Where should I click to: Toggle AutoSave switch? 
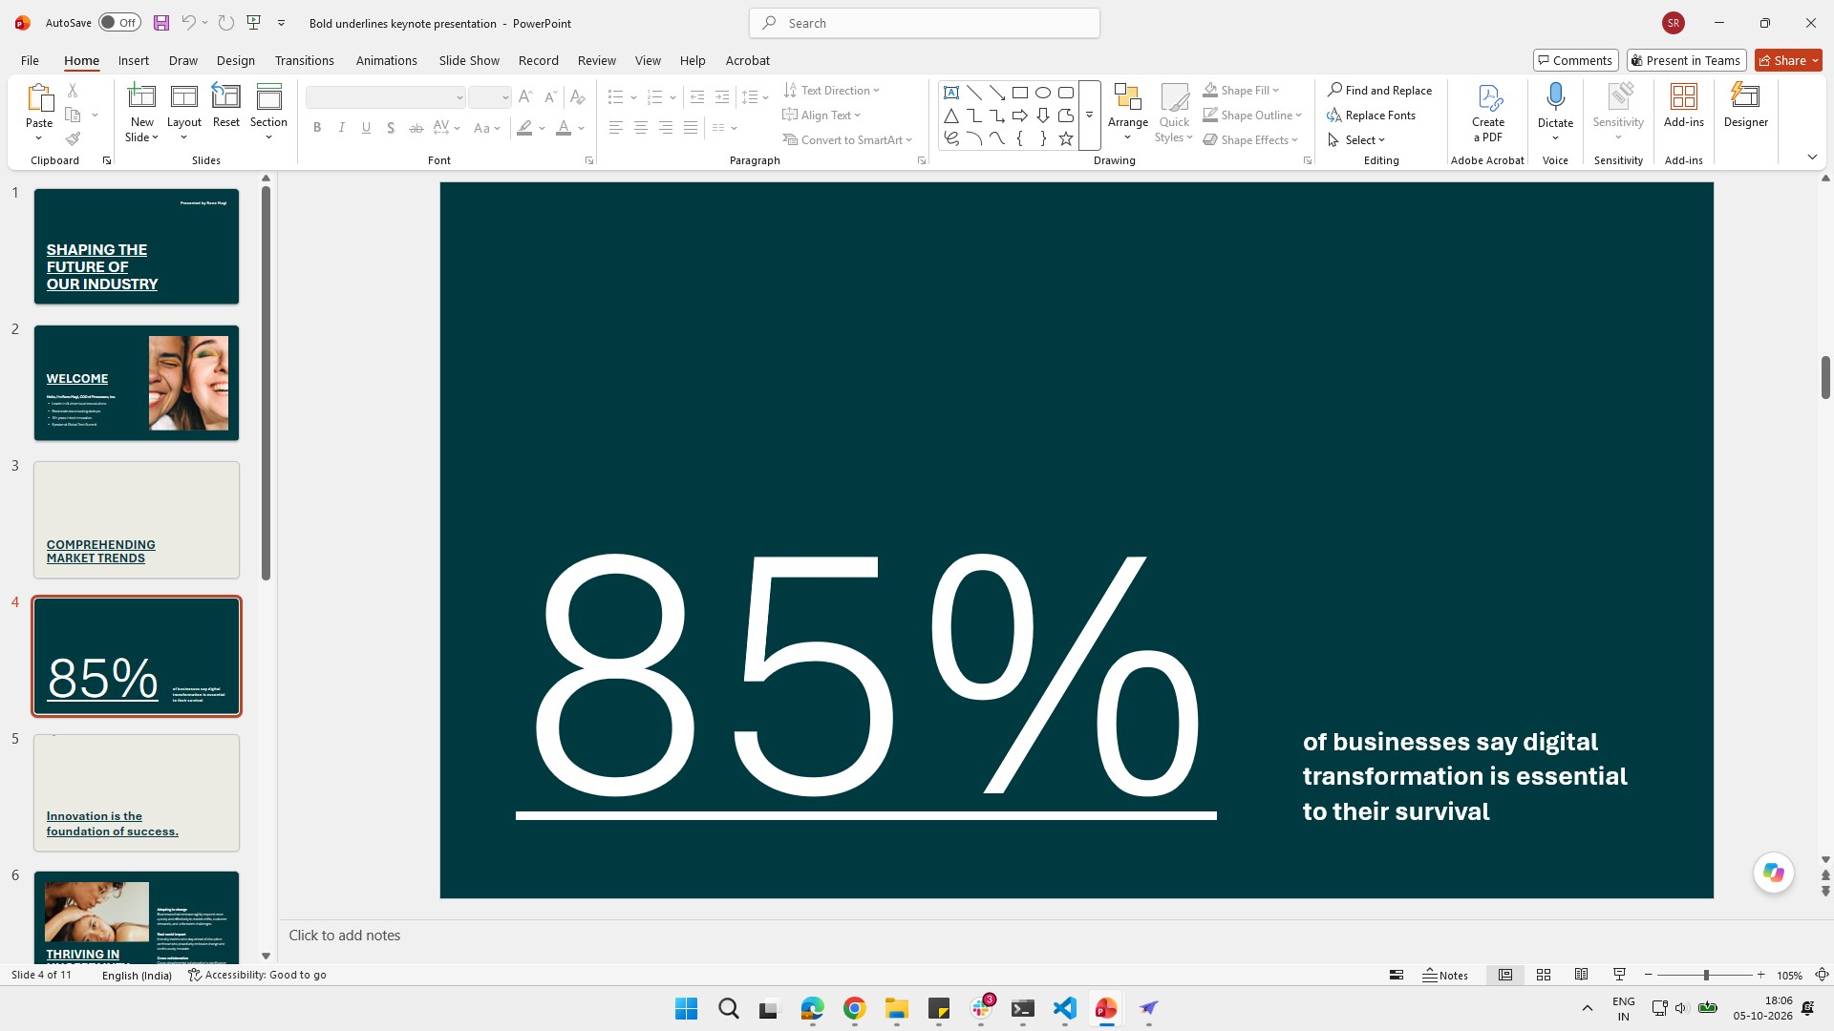pyautogui.click(x=119, y=23)
